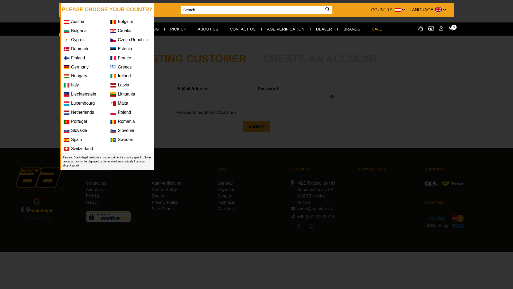The width and height of the screenshot is (513, 289).
Task: Click the PayPal payment logo
Action: click(x=437, y=219)
